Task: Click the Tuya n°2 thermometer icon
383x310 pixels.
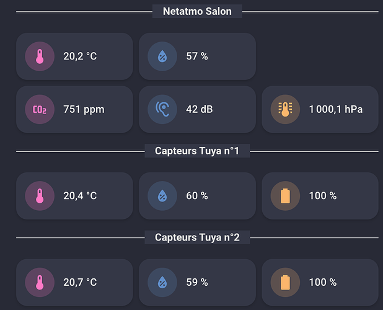Action: coord(39,282)
